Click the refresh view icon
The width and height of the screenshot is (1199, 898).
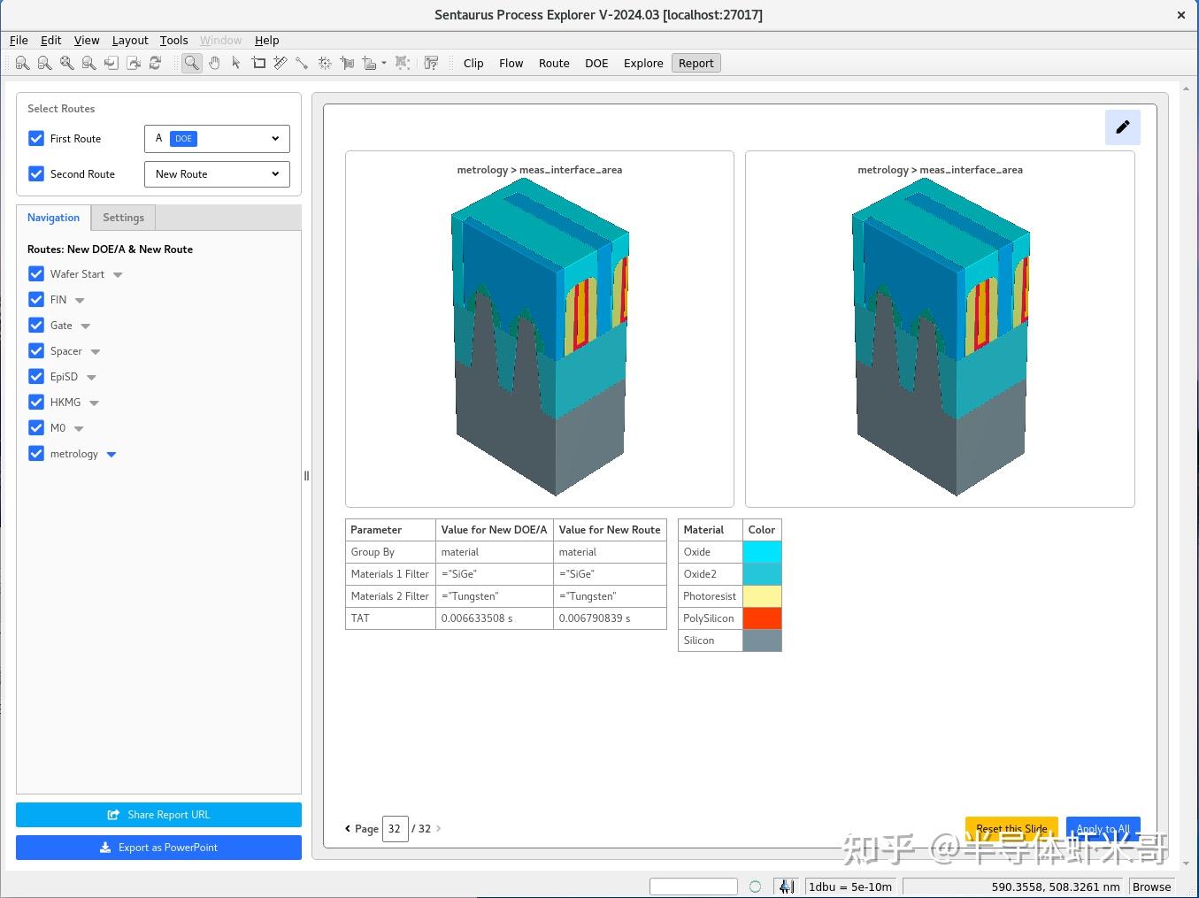click(x=155, y=63)
